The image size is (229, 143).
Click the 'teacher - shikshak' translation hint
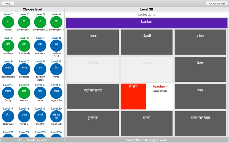(160, 89)
